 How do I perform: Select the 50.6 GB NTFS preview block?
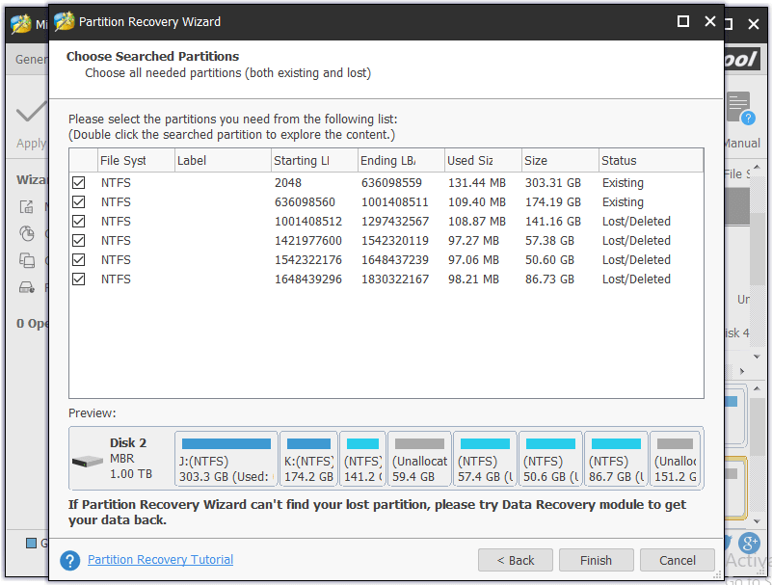click(550, 459)
